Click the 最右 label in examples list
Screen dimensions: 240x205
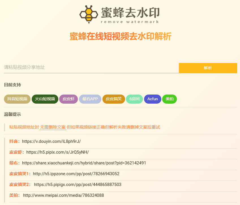(14, 163)
